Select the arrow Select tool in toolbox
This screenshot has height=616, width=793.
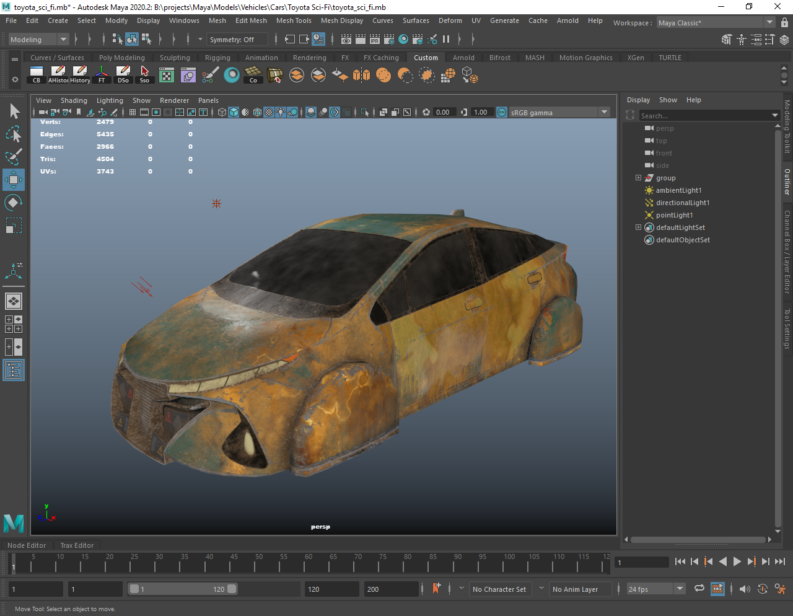tap(14, 112)
